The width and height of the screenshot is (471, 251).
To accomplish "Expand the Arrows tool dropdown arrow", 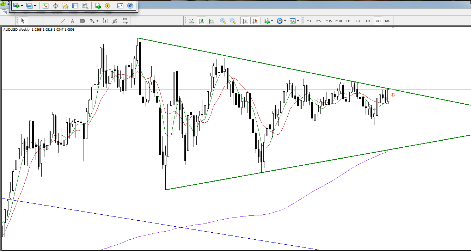I will coord(98,21).
